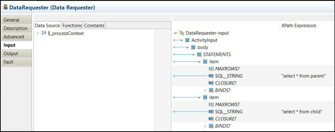
Task: Select the Advanced side tab
Action: [x=14, y=37]
